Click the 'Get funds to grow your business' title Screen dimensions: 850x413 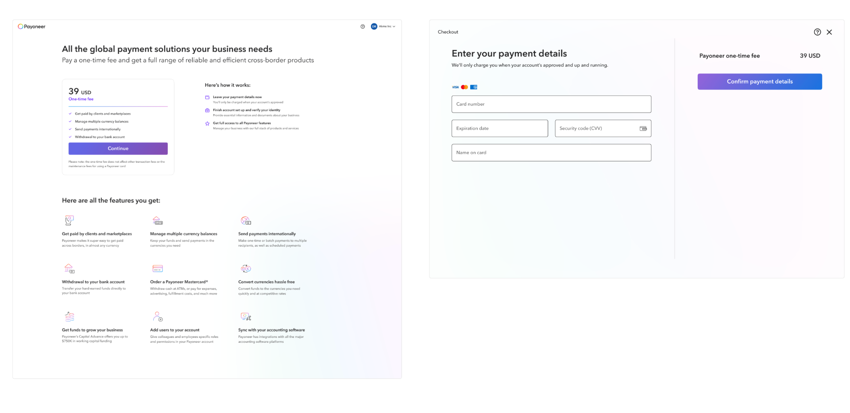click(x=93, y=330)
